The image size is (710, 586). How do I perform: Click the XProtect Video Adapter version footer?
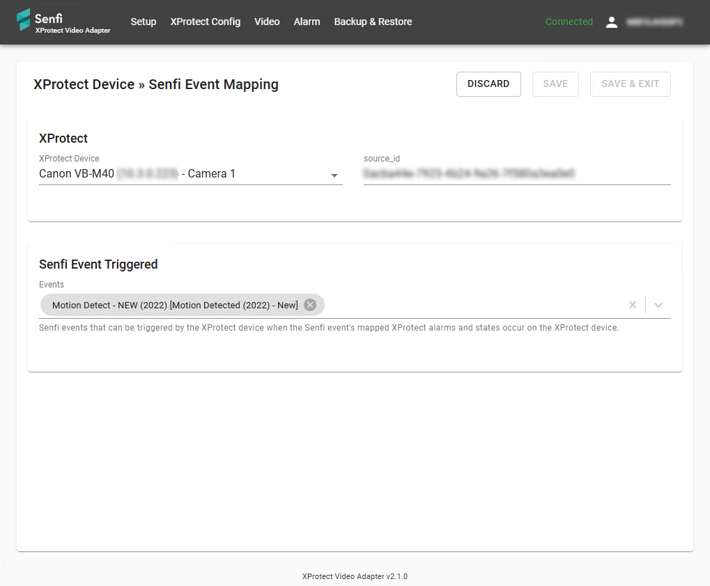pyautogui.click(x=355, y=576)
